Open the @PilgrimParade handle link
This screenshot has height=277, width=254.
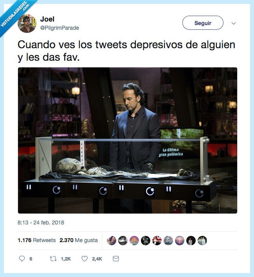point(59,28)
